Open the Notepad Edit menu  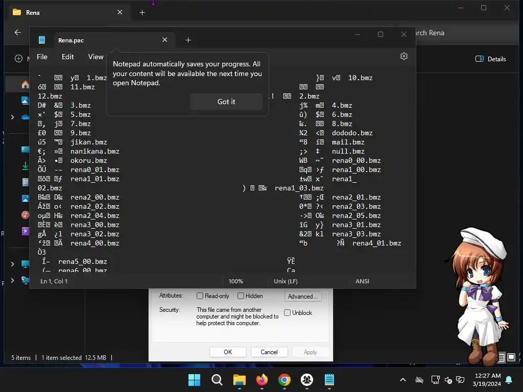(x=68, y=57)
